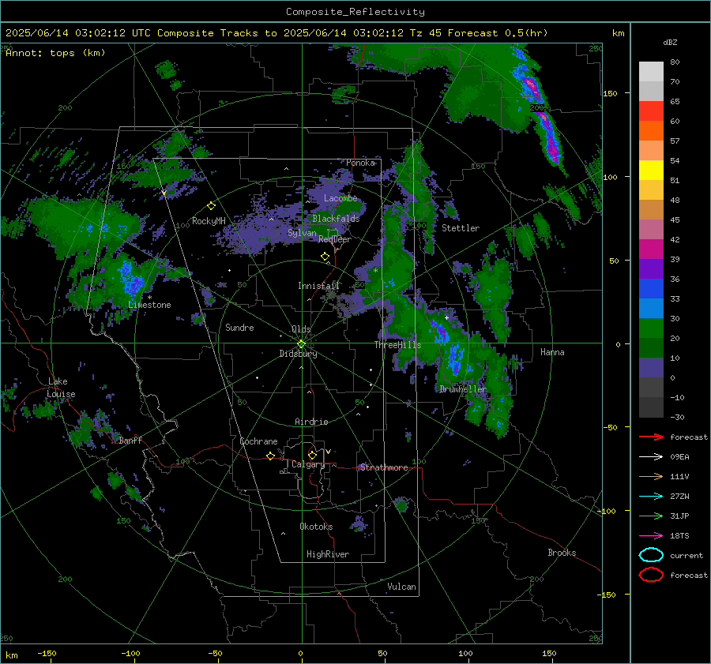Viewport: 711px width, 664px height.
Task: Click the Annot: tops (km) label
Action: [55, 53]
